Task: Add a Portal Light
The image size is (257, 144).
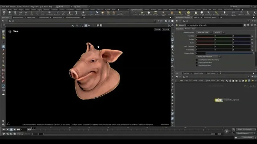Action: (x=216, y=13)
